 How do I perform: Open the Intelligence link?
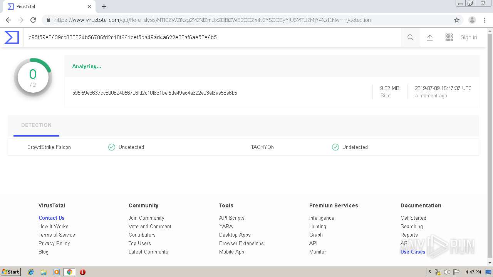click(322, 218)
